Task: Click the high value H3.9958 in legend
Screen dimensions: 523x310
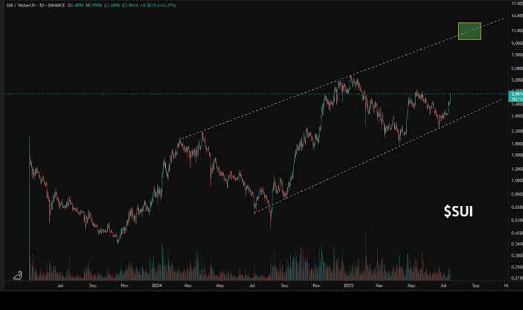Action: [94, 5]
